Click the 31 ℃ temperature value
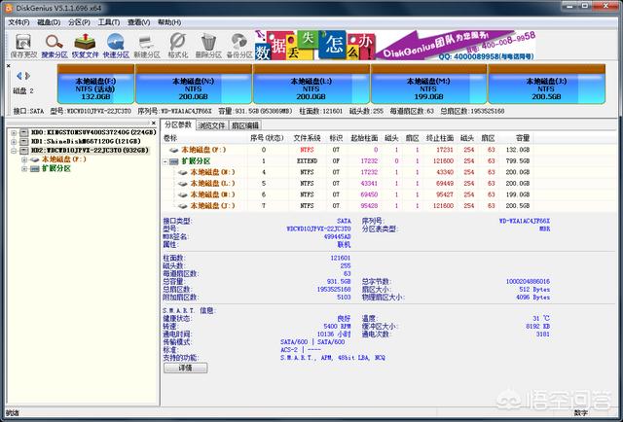 (x=541, y=318)
